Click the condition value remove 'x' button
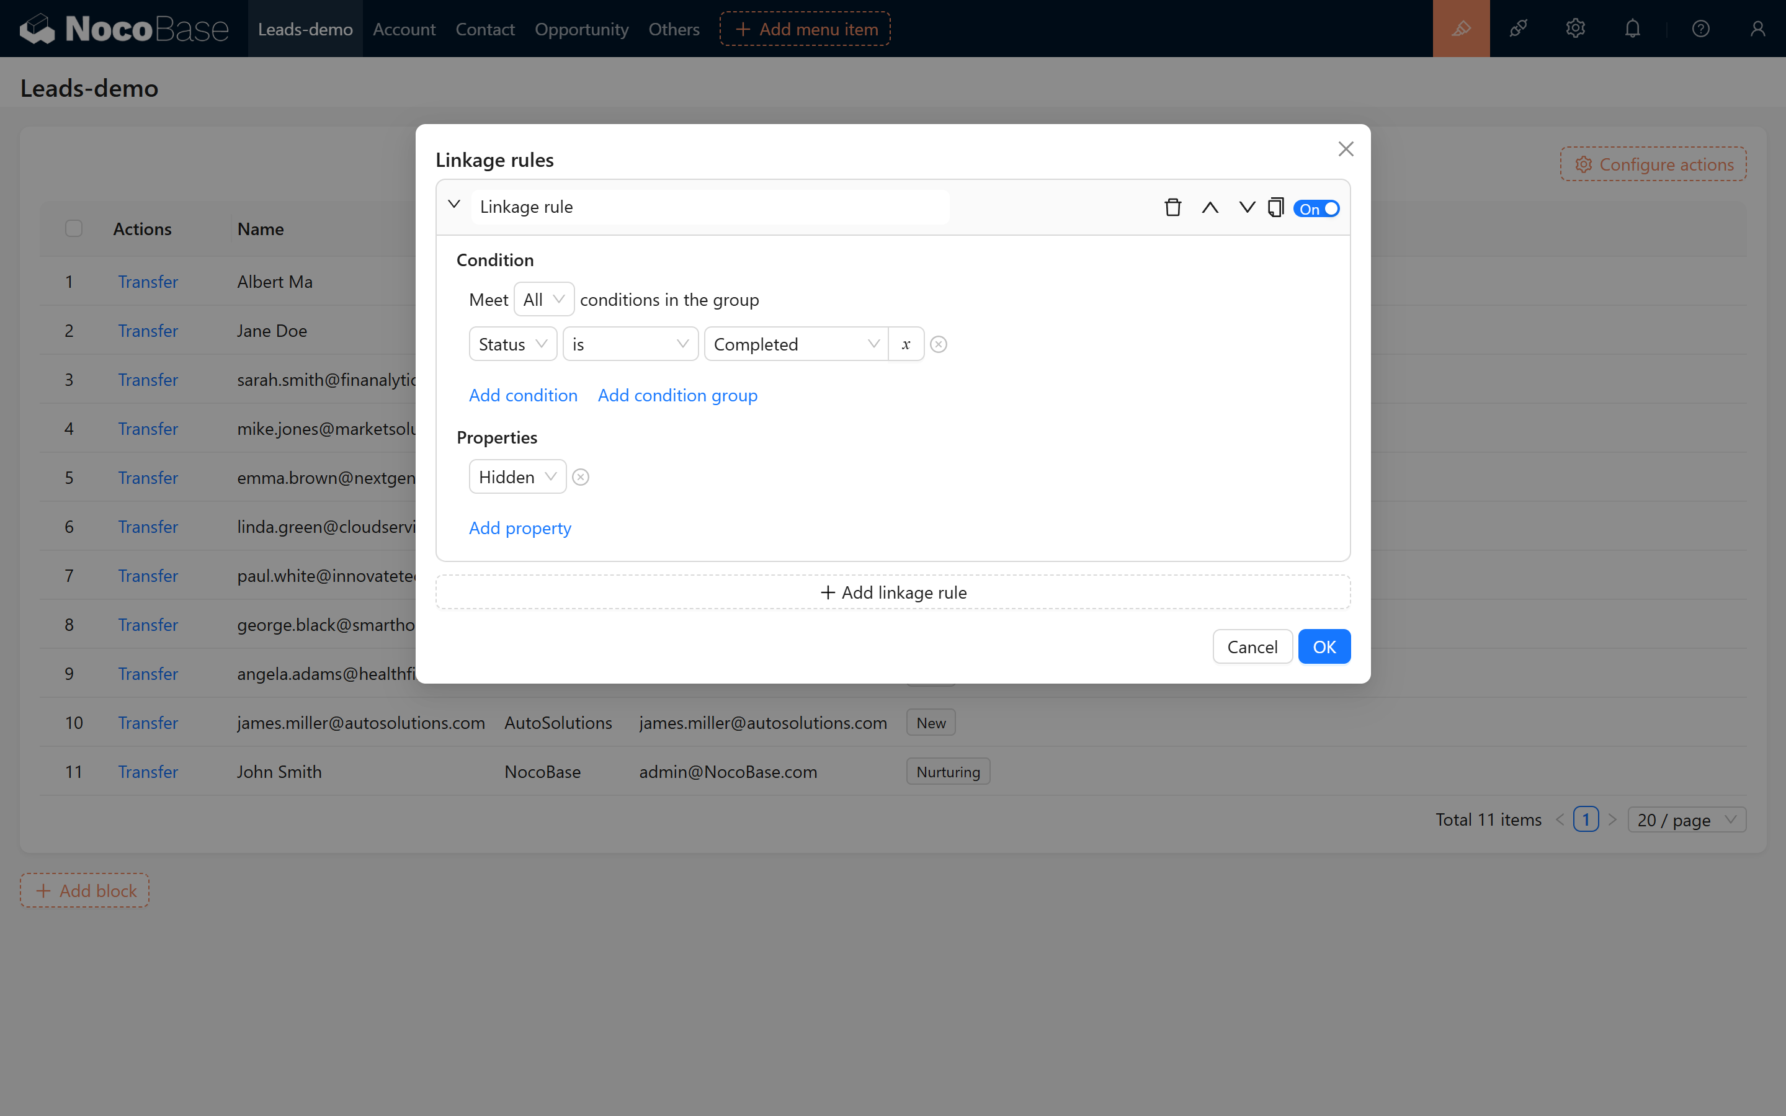 point(905,343)
